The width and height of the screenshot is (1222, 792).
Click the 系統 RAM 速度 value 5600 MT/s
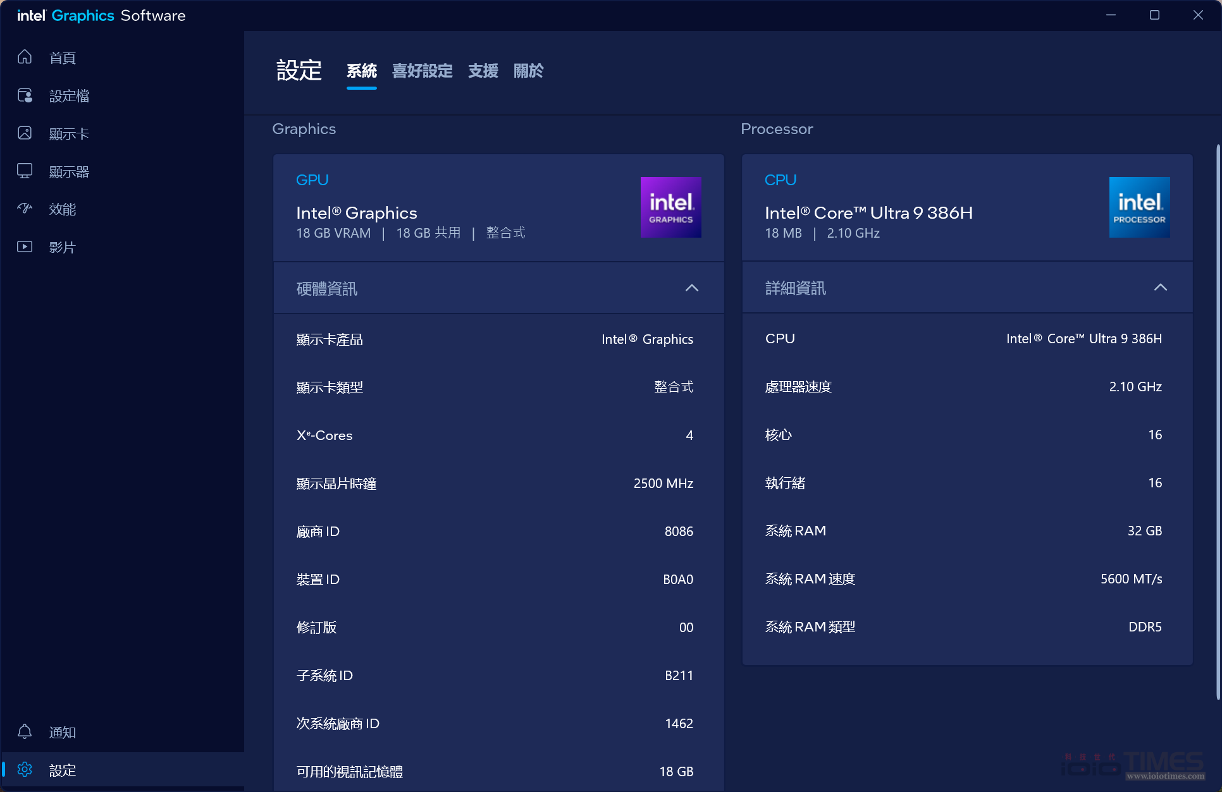click(1131, 579)
